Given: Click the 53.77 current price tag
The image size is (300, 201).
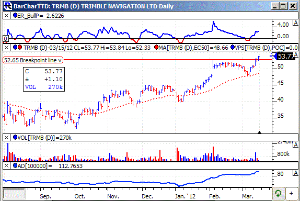Looking at the screenshot, I should [284, 57].
